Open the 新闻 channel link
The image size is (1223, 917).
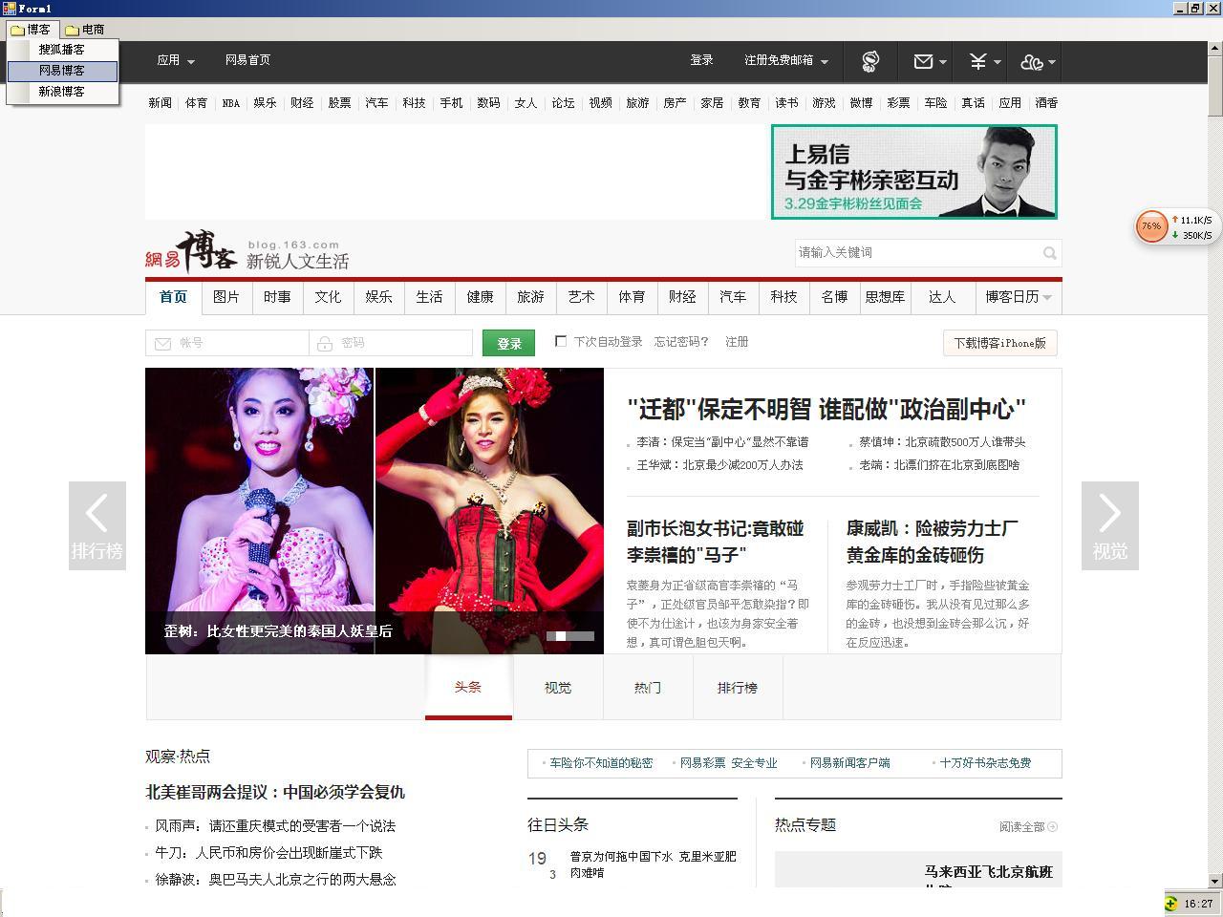click(x=160, y=103)
